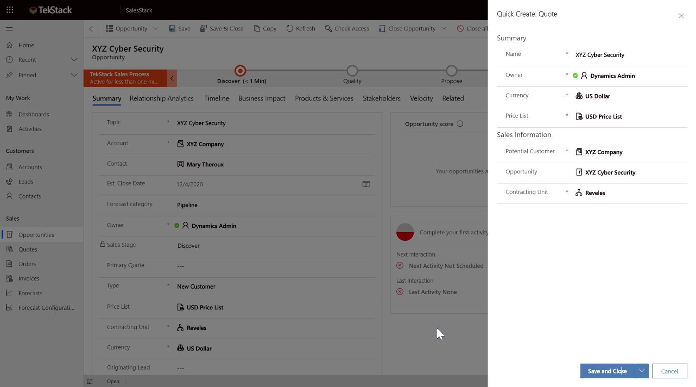The image size is (696, 387).
Task: Open Reveles contracting unit in form
Action: (x=196, y=328)
